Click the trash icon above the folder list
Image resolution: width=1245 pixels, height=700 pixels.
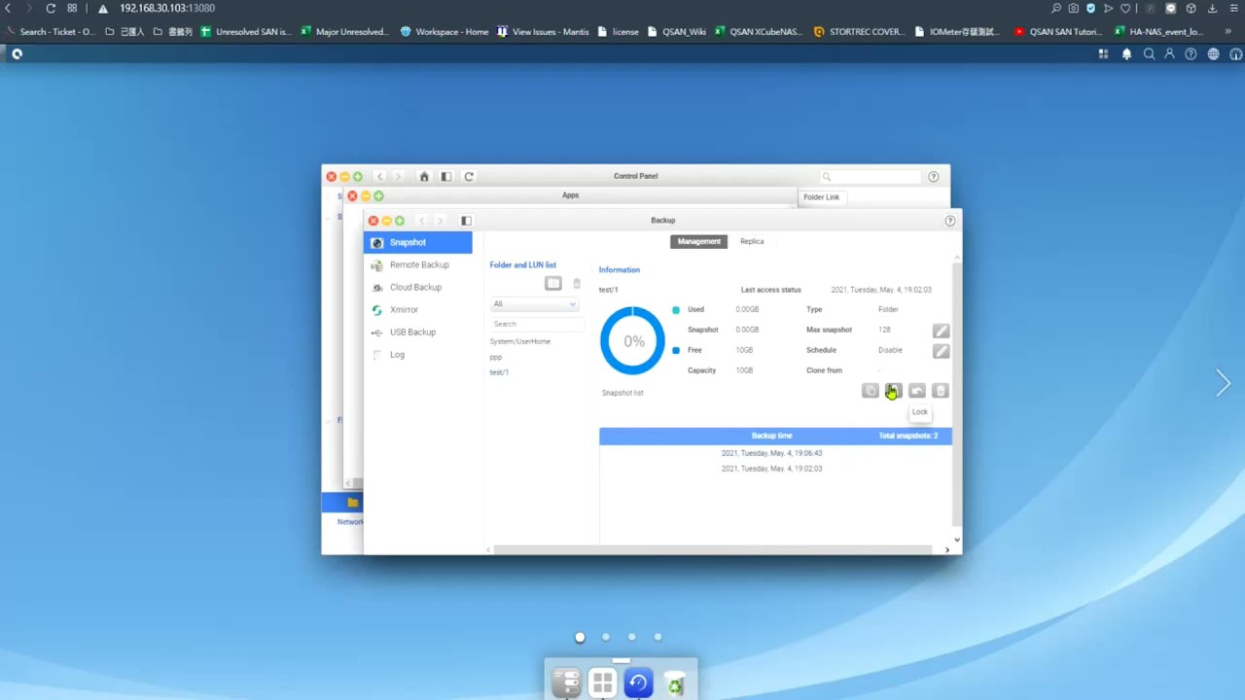[577, 284]
